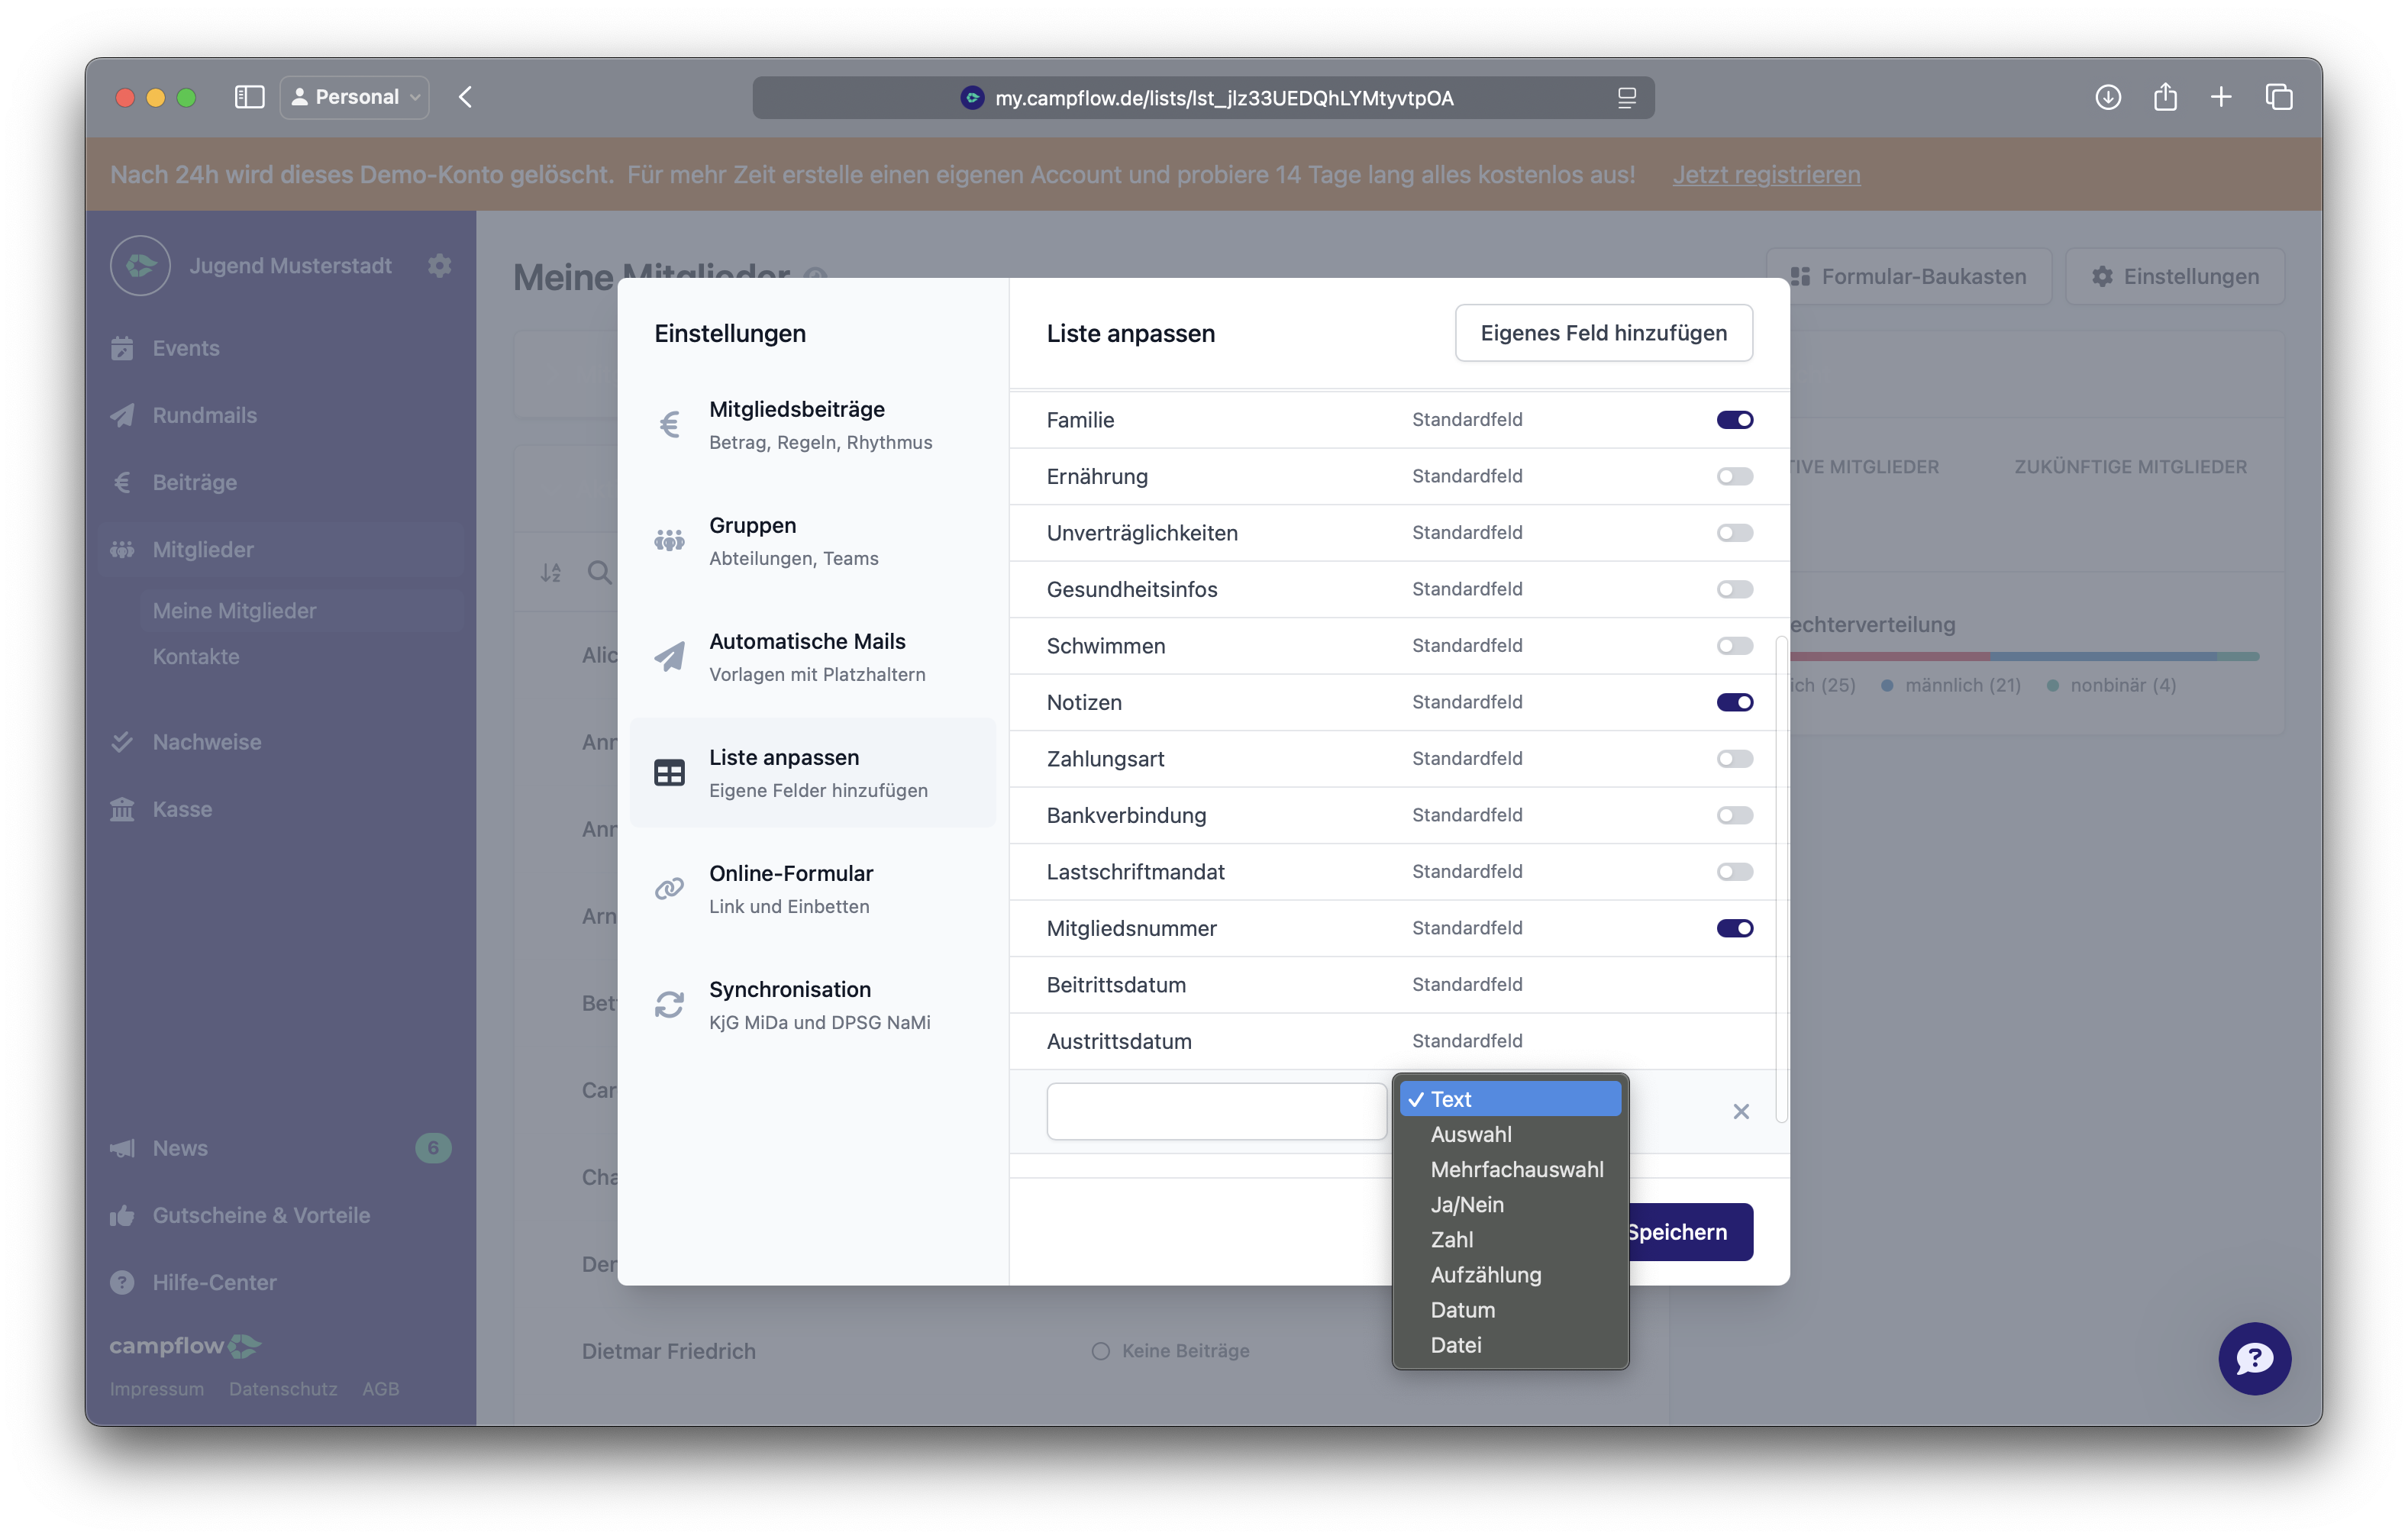Click the euro icon beside Mitgliedsbeiträge
Viewport: 2408px width, 1539px height.
[x=669, y=425]
